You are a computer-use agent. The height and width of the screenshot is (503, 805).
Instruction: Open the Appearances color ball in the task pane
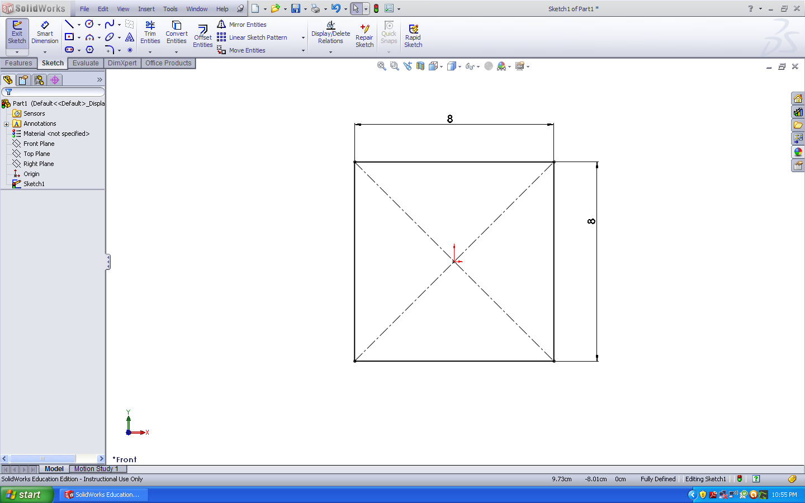798,152
